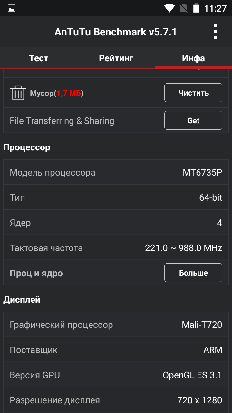Tap the Графический процессор Mali-T720 row
232x413 pixels.
pyautogui.click(x=116, y=325)
